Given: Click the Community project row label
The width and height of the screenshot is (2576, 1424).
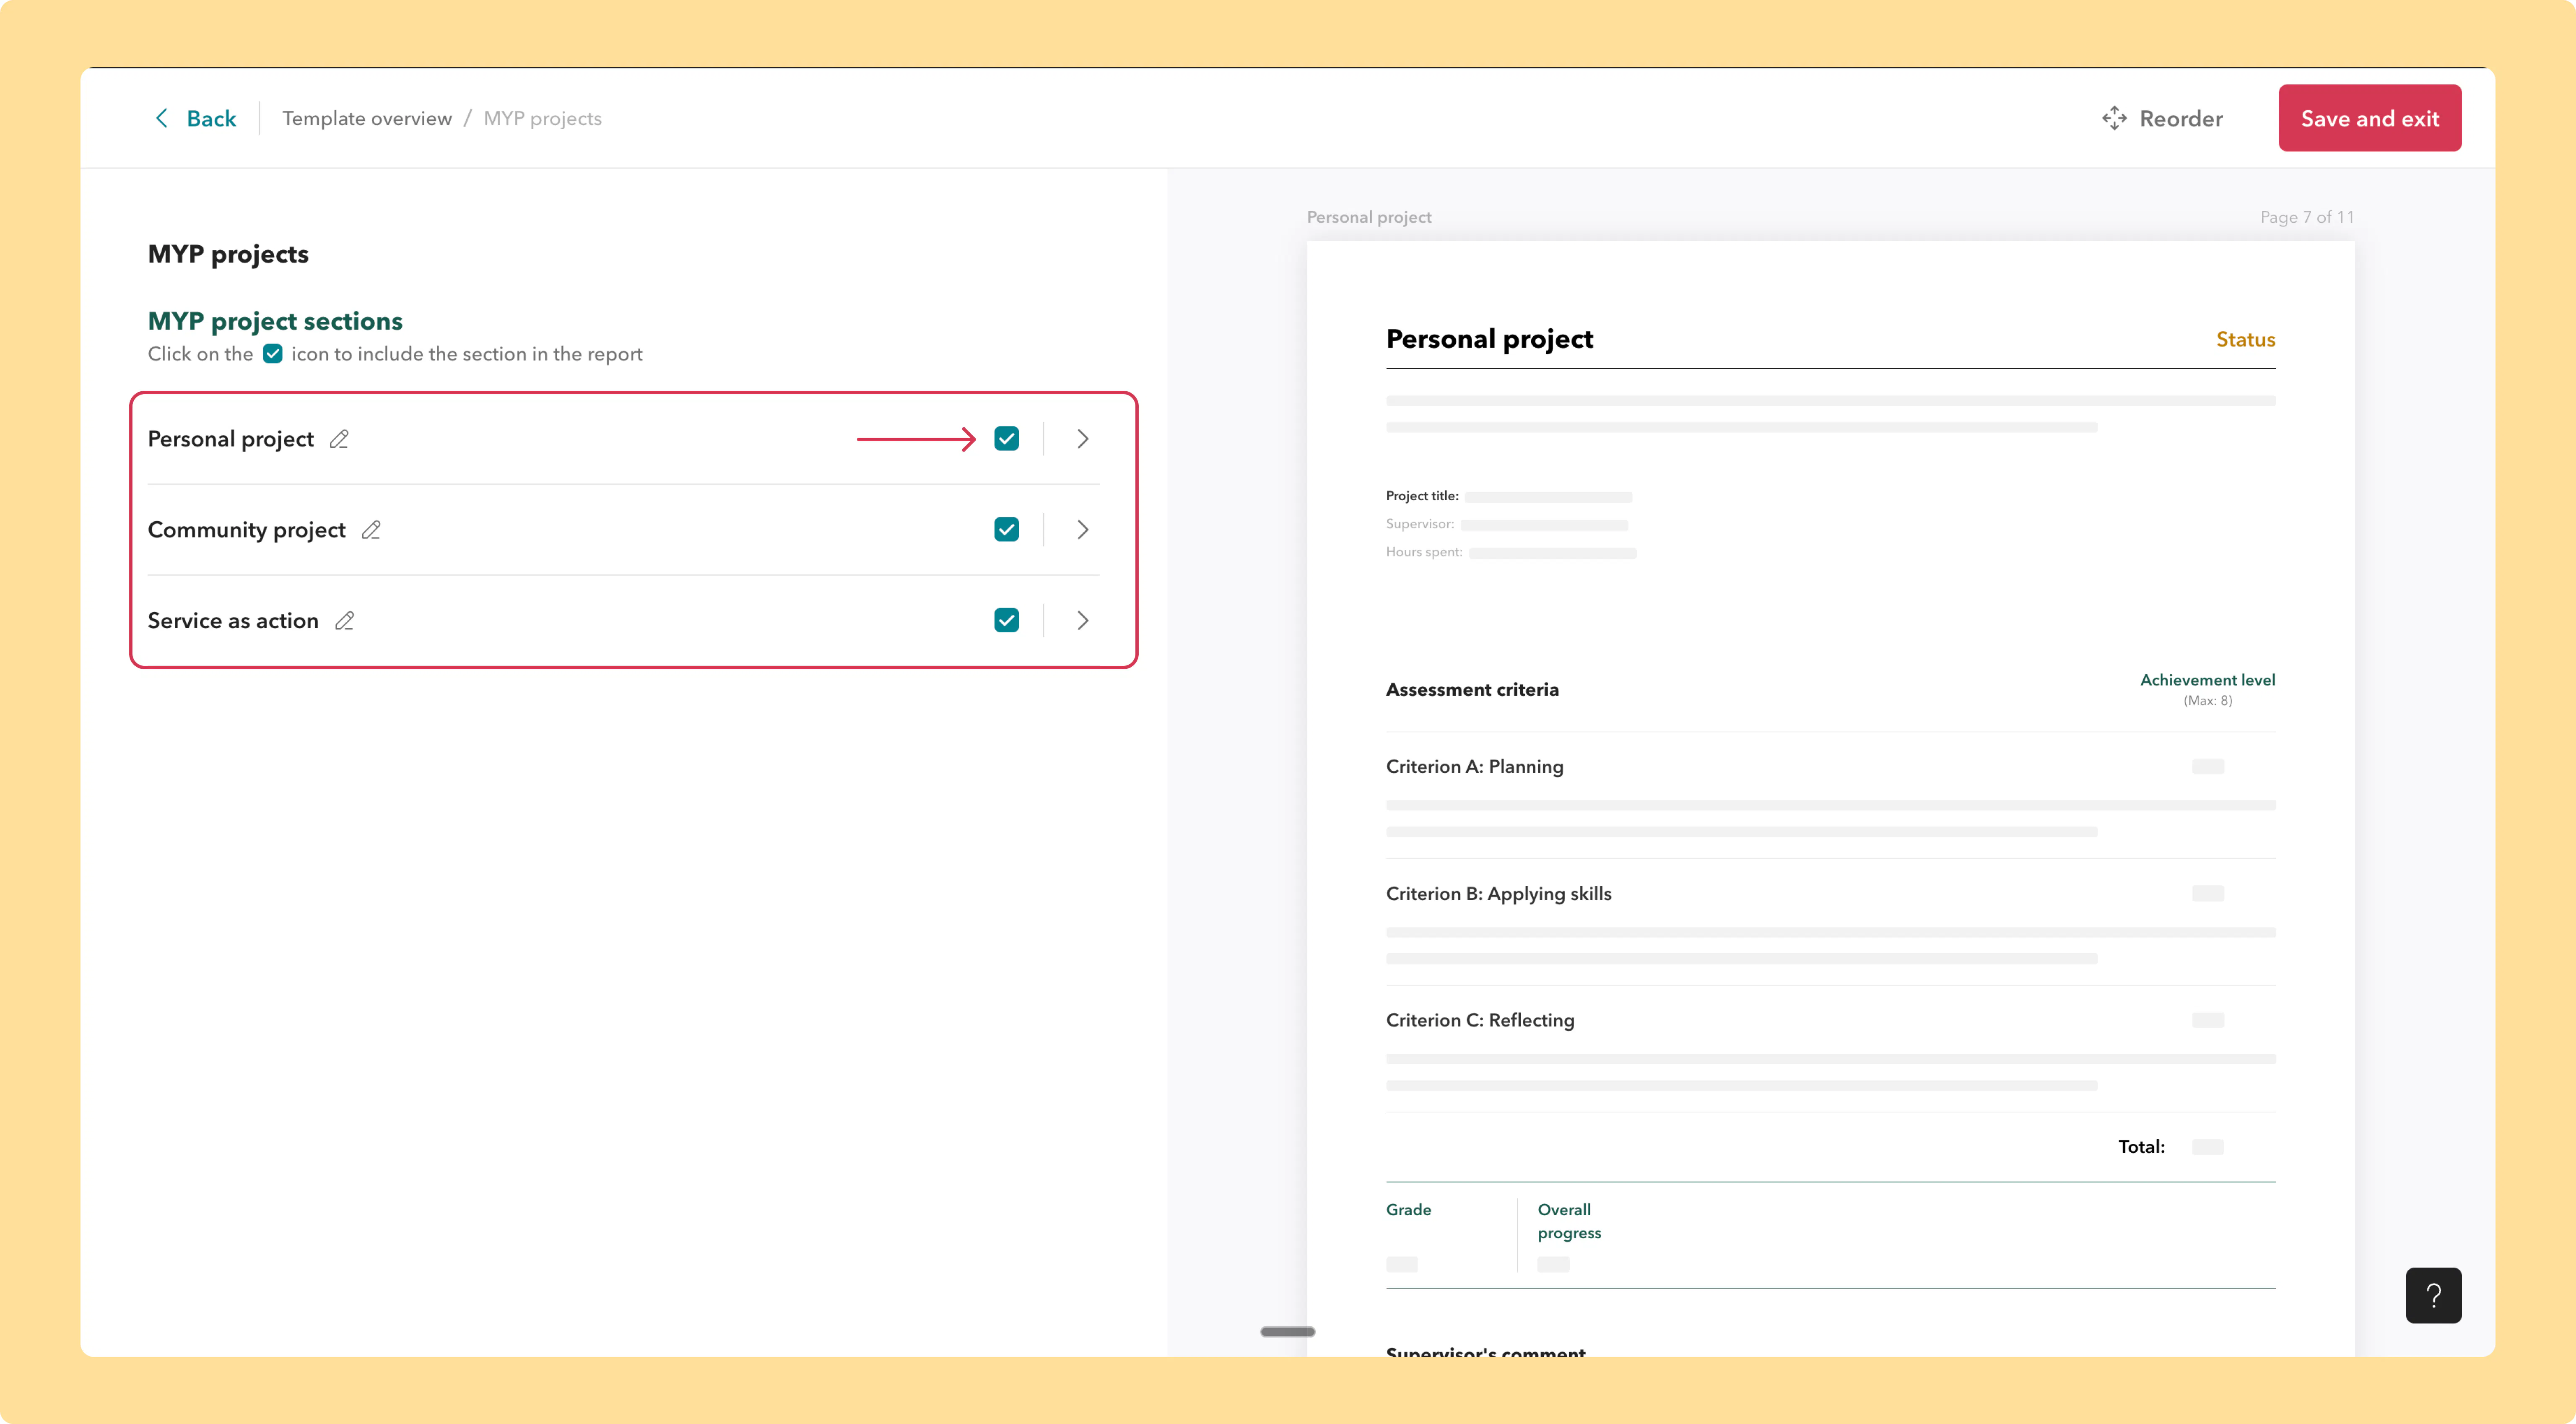Looking at the screenshot, I should 247,530.
